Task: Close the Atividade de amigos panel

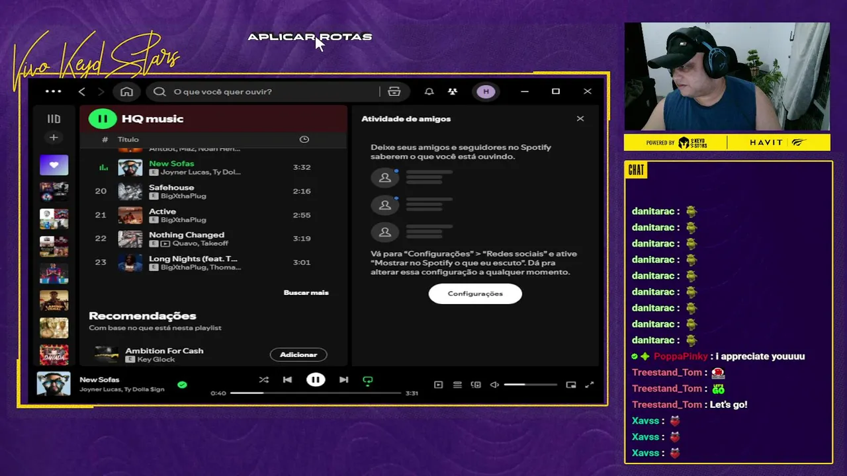Action: 580,119
